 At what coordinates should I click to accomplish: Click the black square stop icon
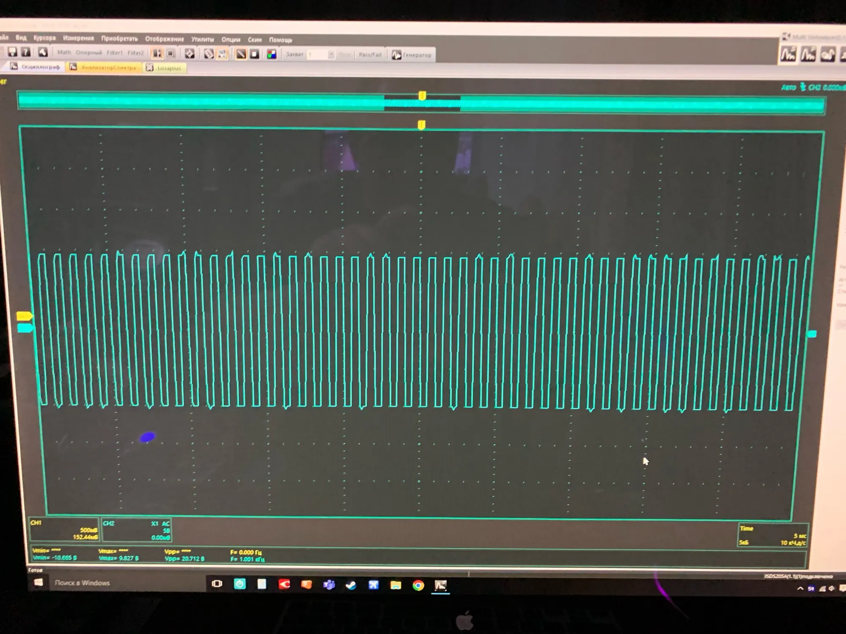(255, 54)
